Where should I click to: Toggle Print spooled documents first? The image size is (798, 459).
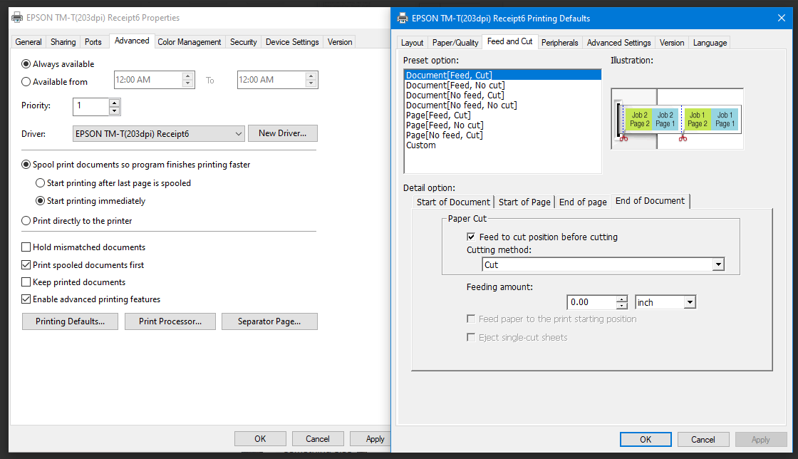tap(26, 264)
